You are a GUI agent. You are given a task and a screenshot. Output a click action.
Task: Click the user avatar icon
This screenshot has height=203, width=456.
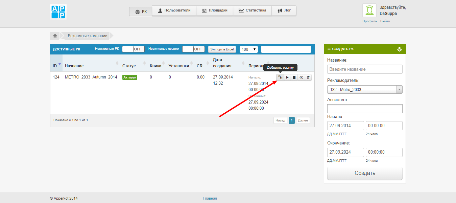369,10
